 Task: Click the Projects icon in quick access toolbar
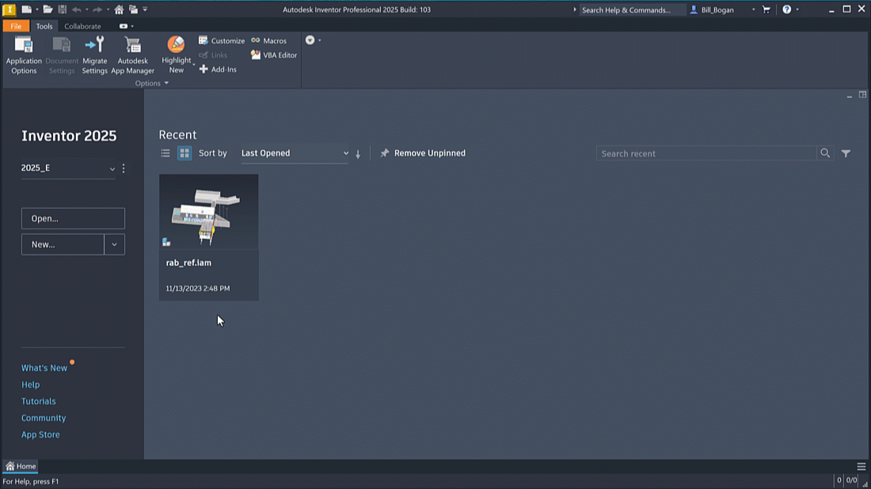pyautogui.click(x=133, y=9)
